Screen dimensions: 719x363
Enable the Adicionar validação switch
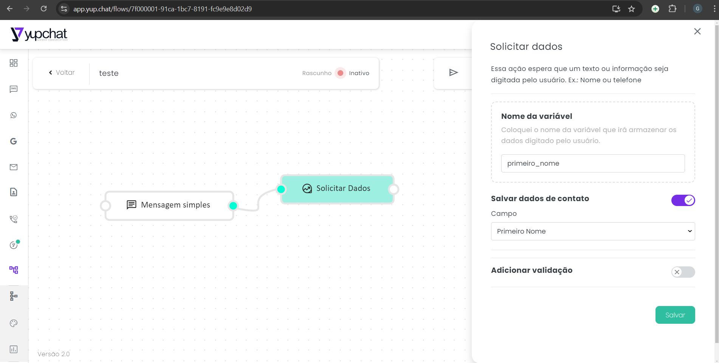click(683, 272)
